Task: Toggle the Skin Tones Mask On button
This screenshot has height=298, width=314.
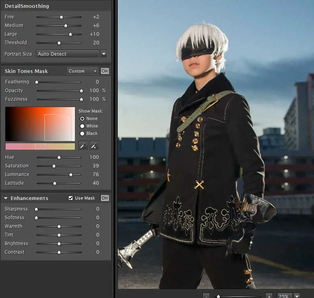Action: [x=105, y=71]
